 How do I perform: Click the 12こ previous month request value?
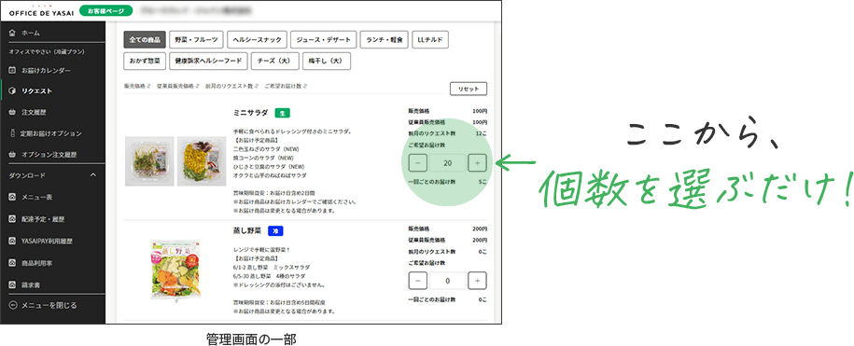pyautogui.click(x=482, y=133)
